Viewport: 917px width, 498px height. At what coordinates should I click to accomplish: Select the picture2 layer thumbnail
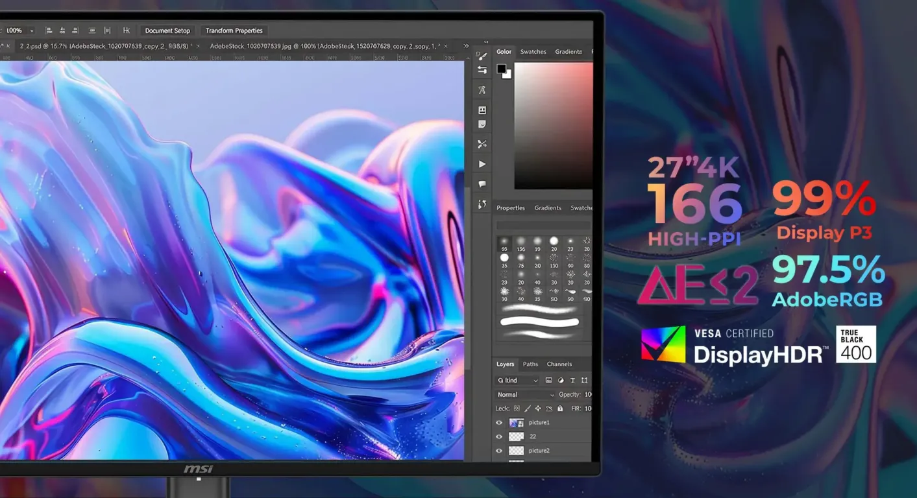517,451
